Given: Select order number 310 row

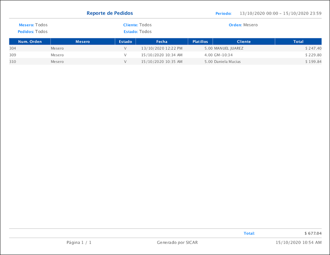Looking at the screenshot, I should click(x=13, y=62).
